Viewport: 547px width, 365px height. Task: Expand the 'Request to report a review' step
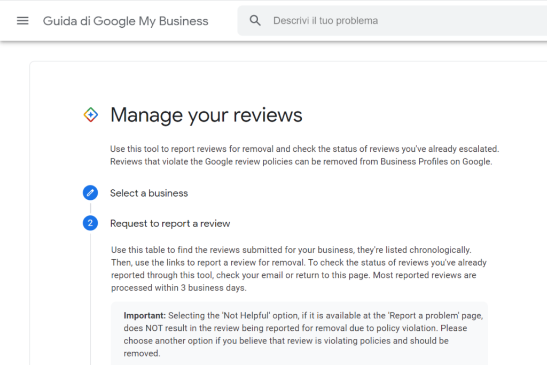(x=170, y=223)
